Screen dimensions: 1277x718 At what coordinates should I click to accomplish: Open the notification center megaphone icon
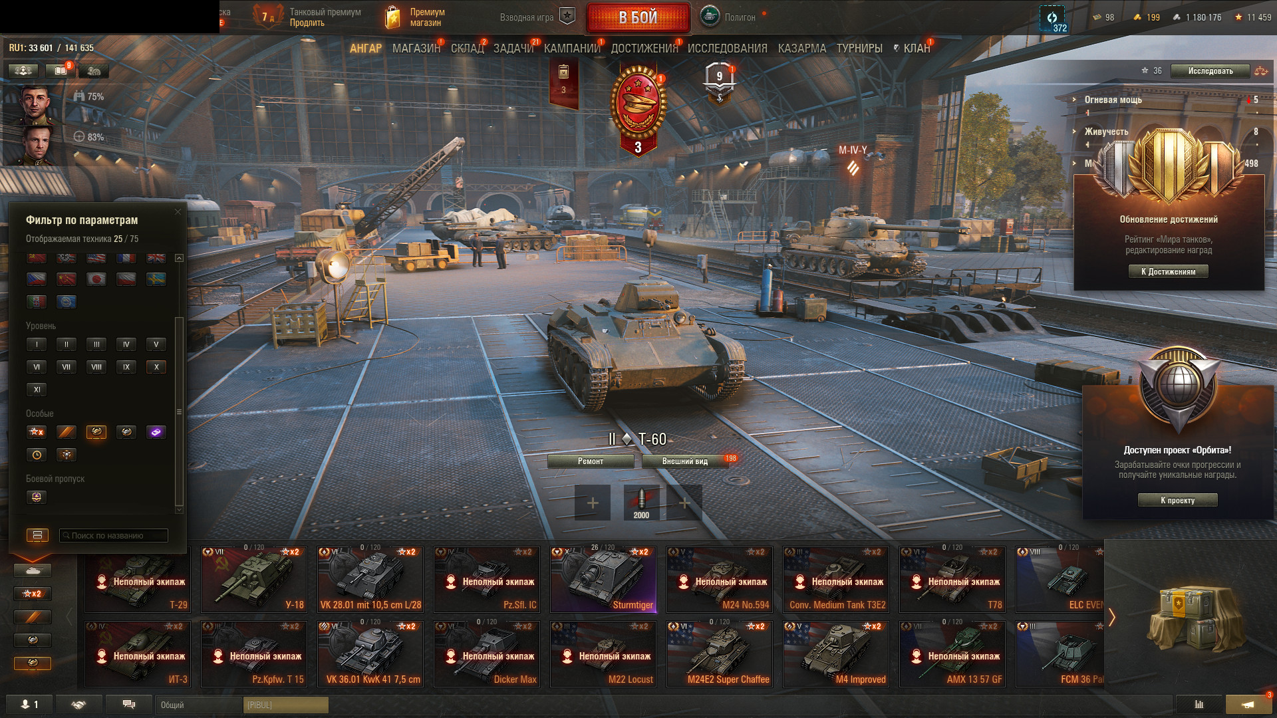1248,704
